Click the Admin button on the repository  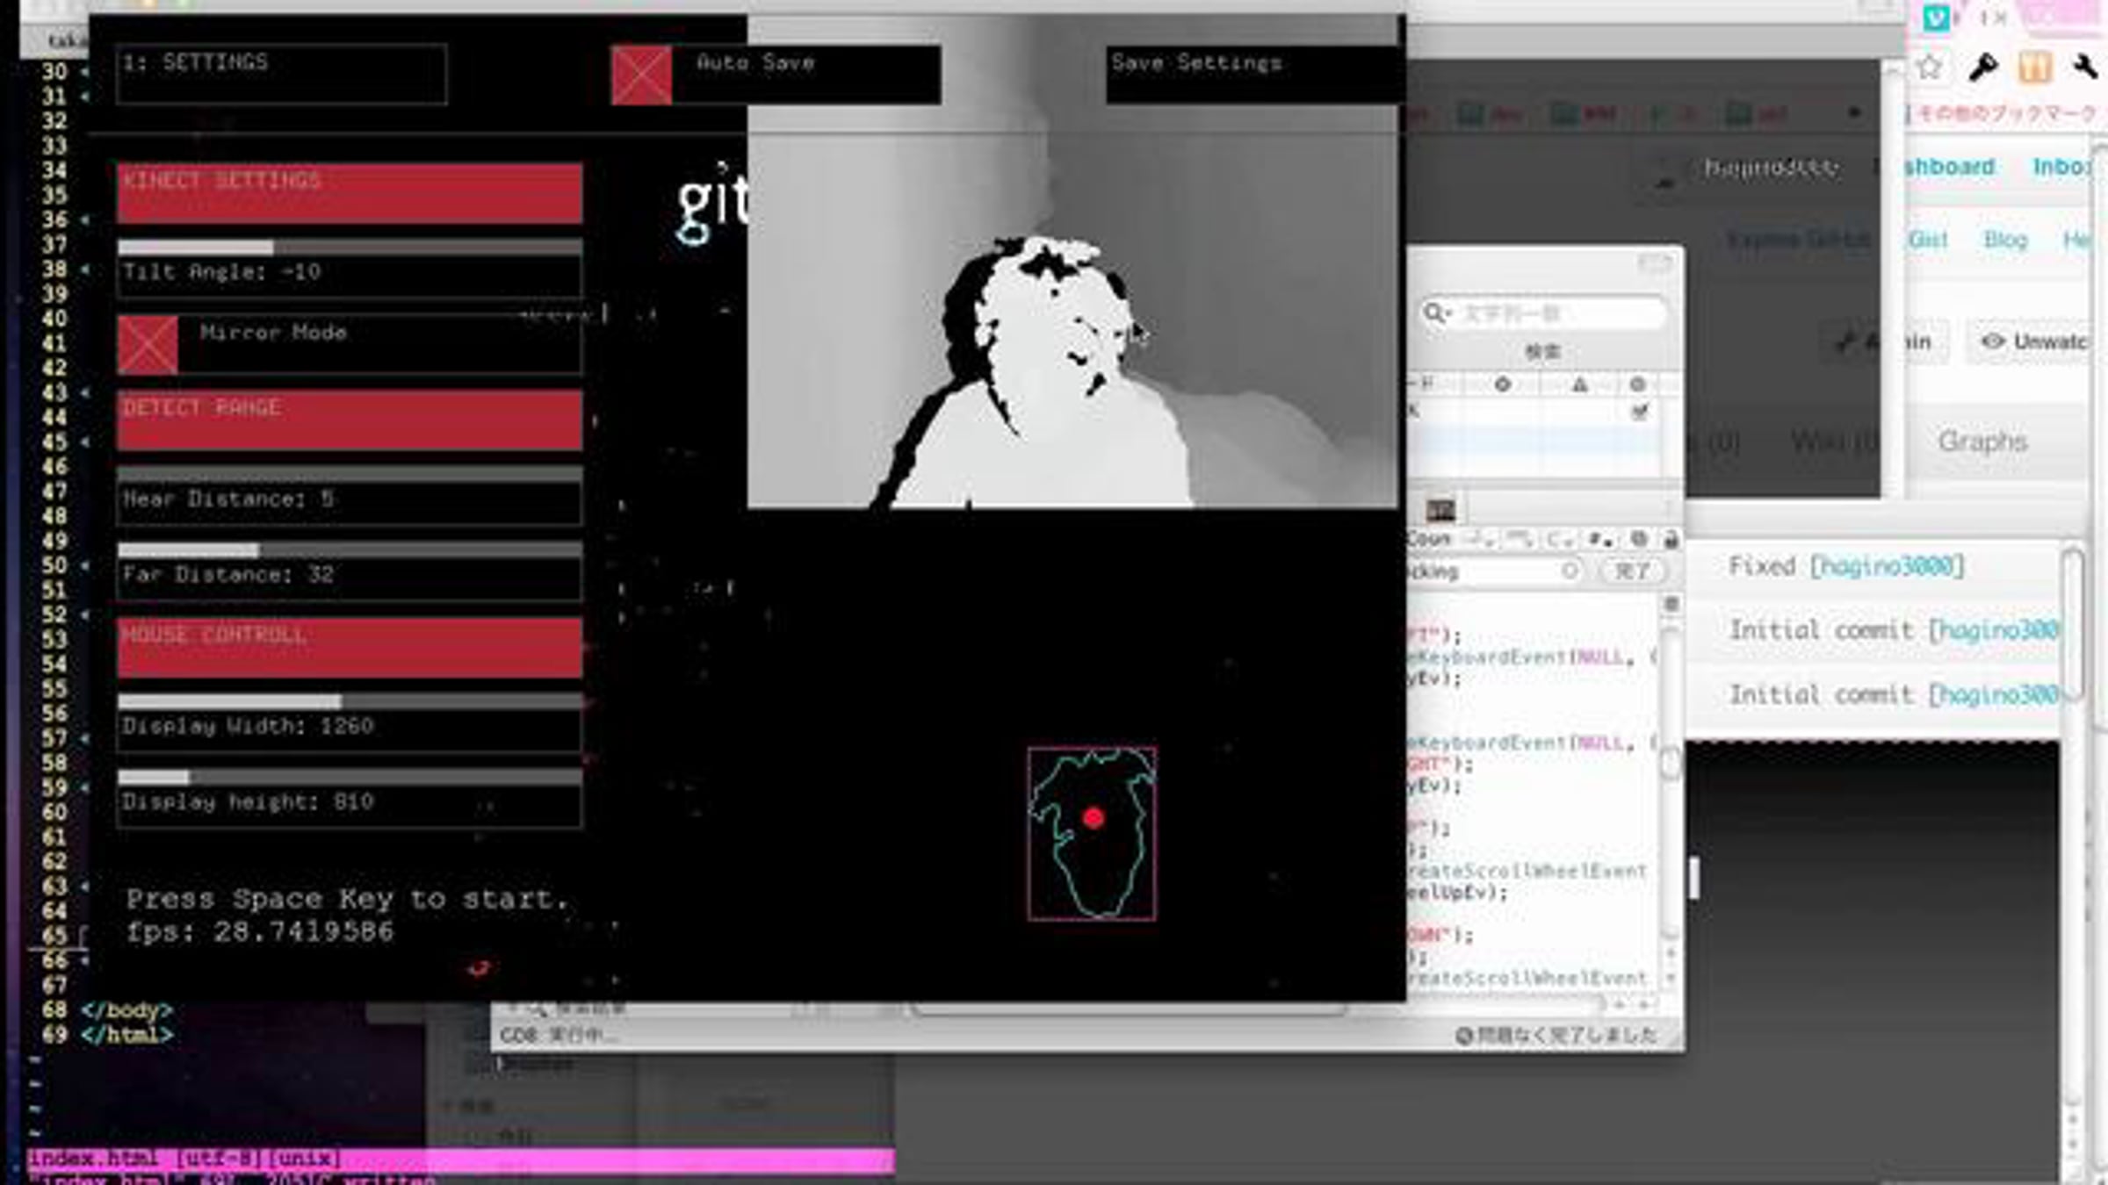pyautogui.click(x=1887, y=341)
